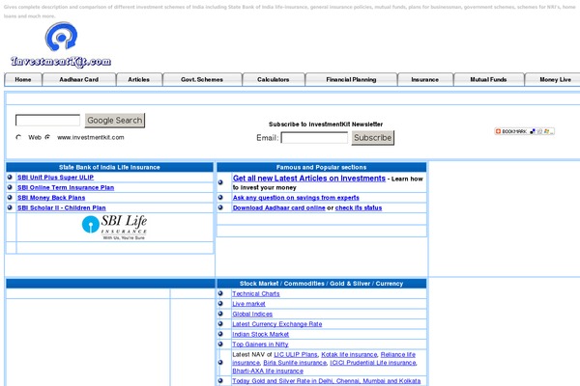Open the LIC ULIP Plans link

tap(296, 354)
